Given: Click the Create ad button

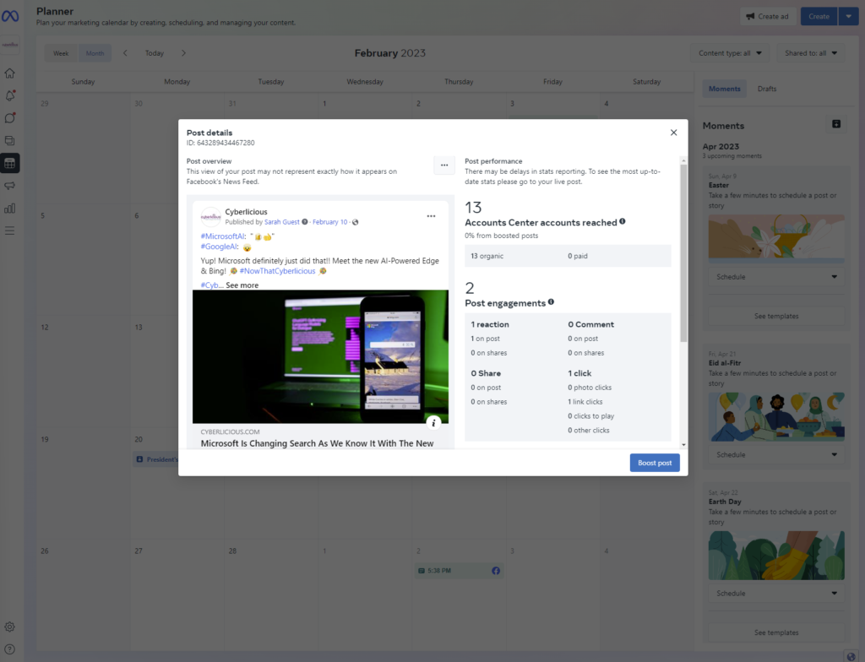Looking at the screenshot, I should 767,17.
